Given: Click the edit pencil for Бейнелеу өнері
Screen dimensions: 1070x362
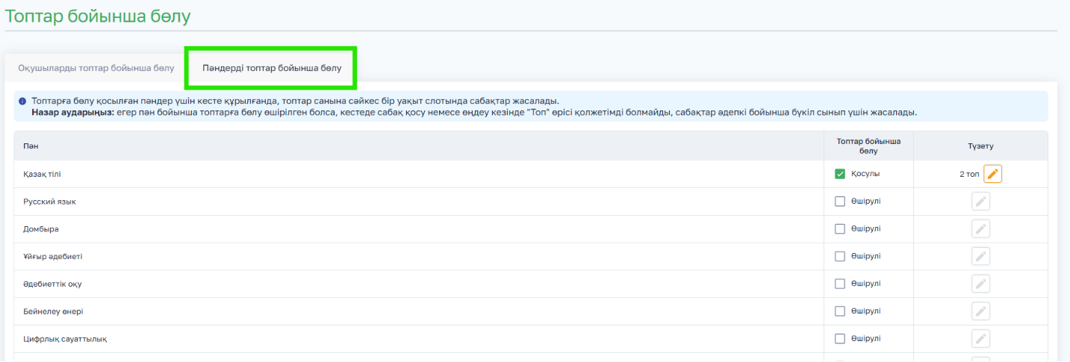Looking at the screenshot, I should pos(980,311).
